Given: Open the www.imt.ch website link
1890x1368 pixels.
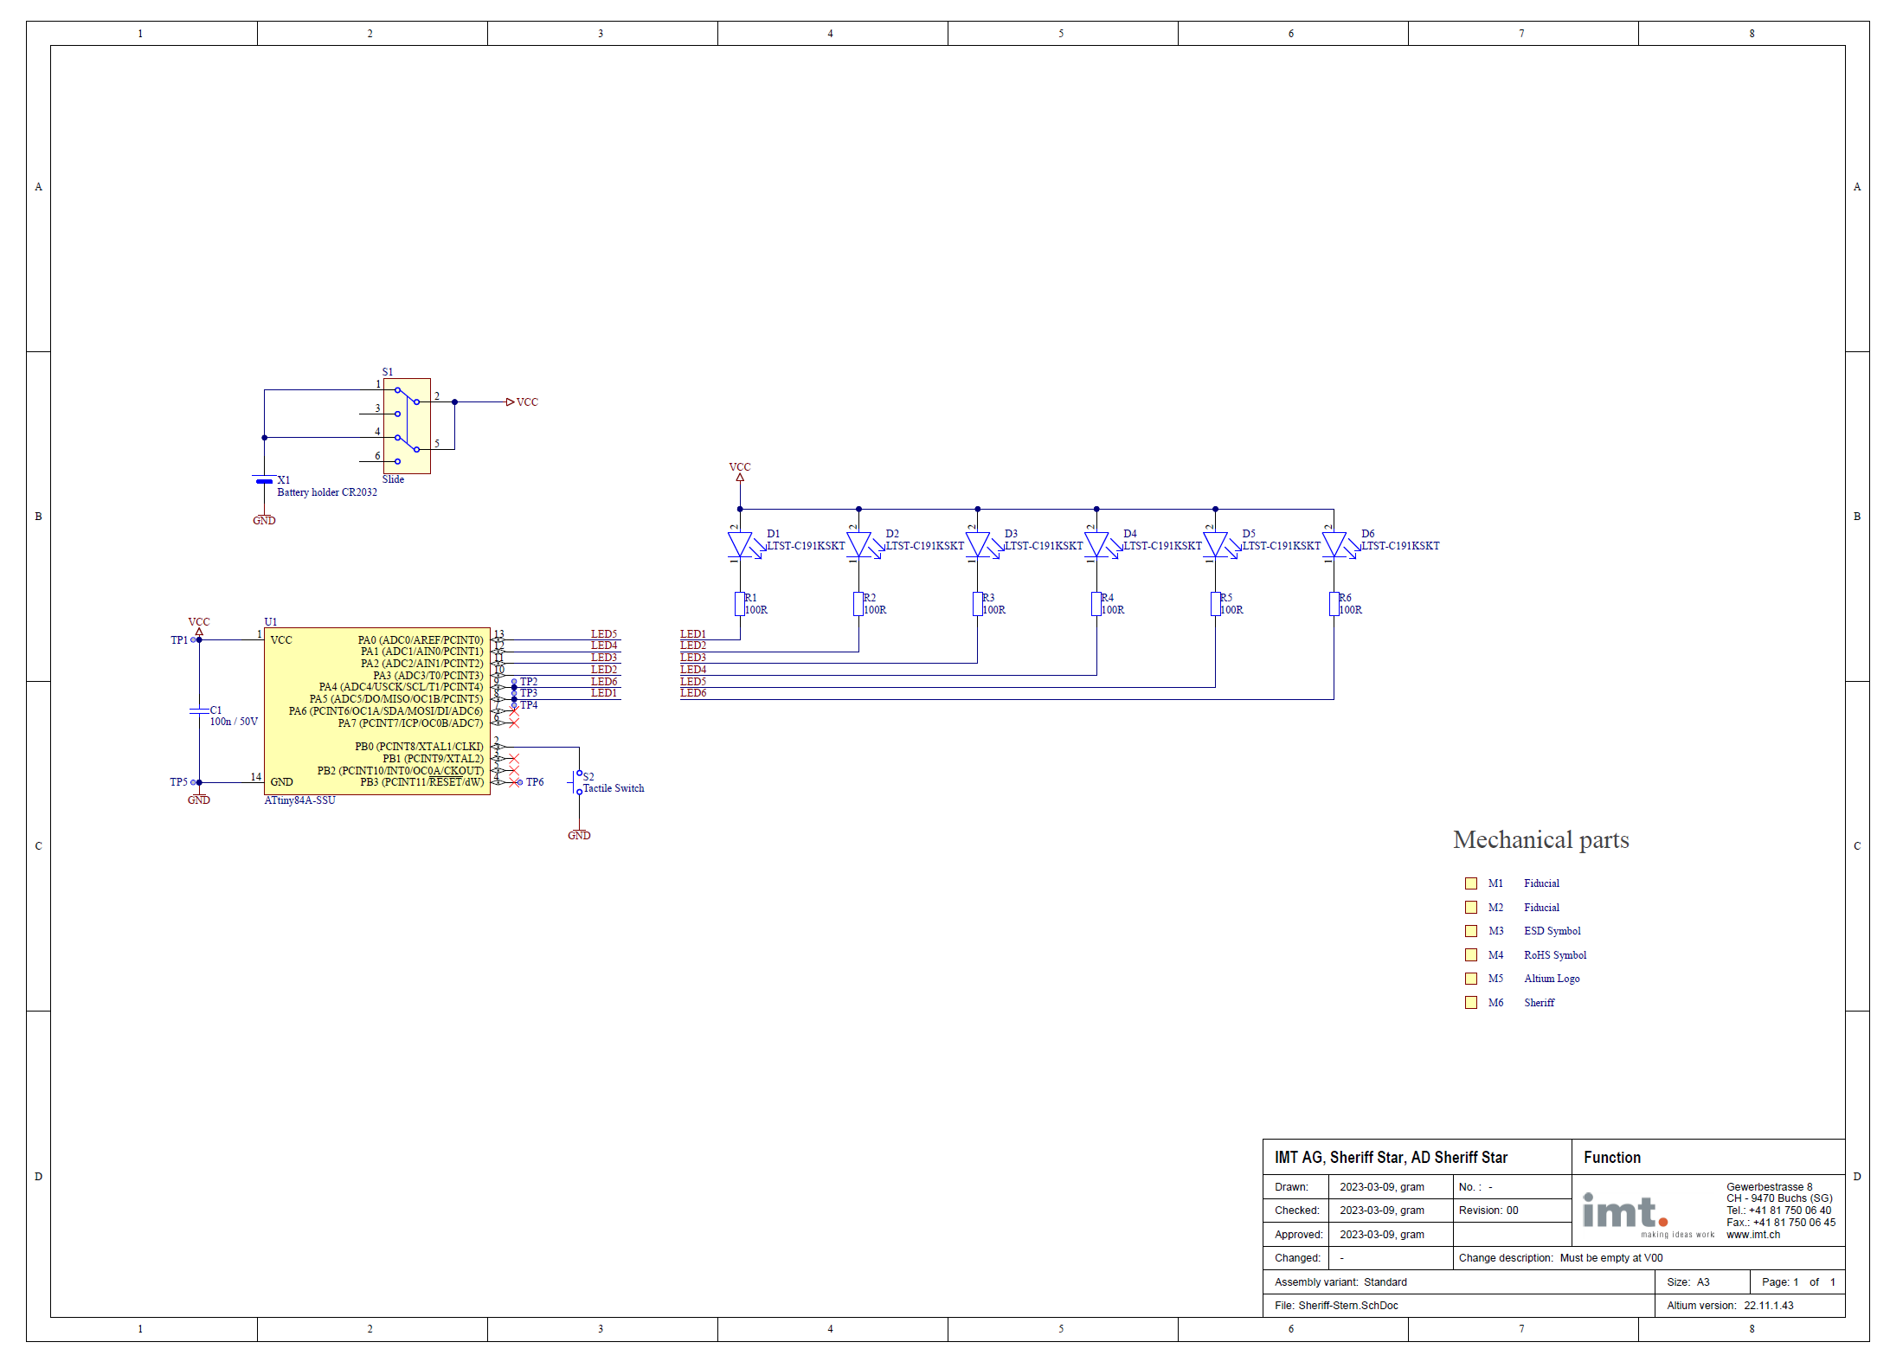Looking at the screenshot, I should coord(1753,1235).
